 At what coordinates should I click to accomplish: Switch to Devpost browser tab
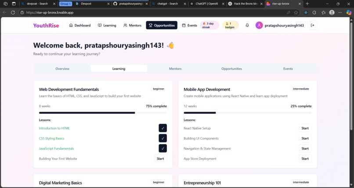(92, 4)
